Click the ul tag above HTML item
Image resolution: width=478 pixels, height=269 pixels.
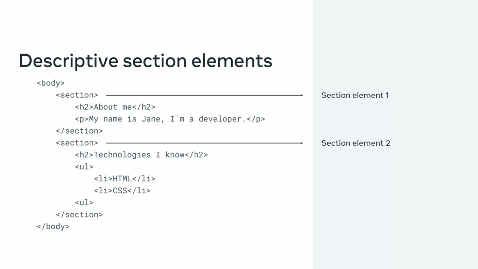pos(84,167)
